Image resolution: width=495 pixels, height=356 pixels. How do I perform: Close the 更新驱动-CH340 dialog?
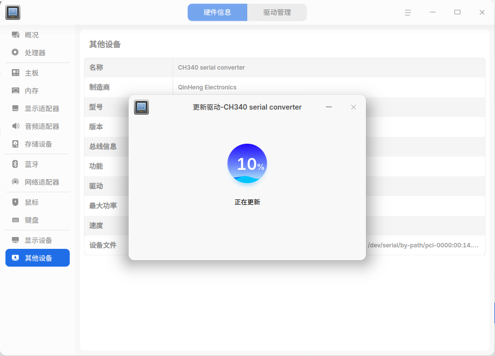point(354,107)
